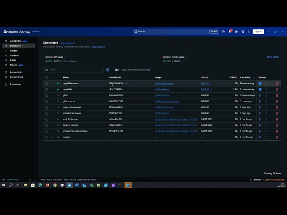Open Give feedback link
This screenshot has width=287, height=215.
point(68,43)
